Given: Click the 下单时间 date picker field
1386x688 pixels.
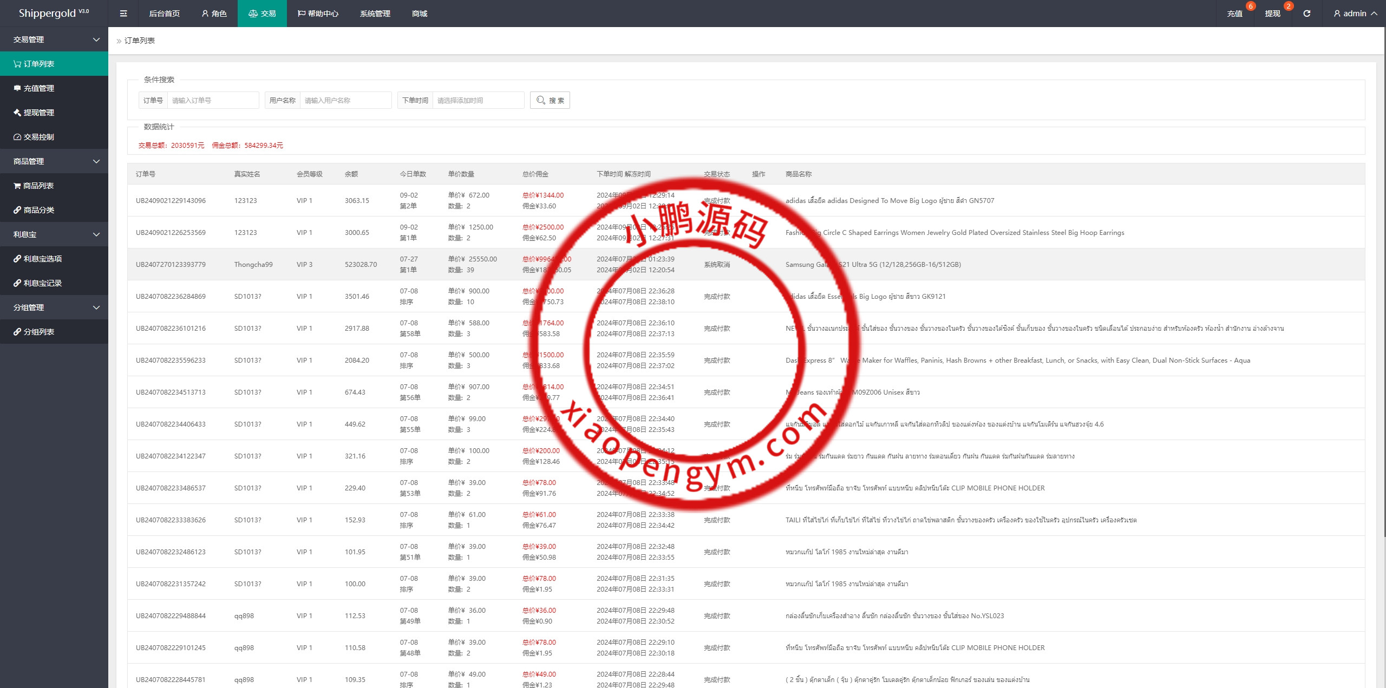Looking at the screenshot, I should tap(478, 100).
